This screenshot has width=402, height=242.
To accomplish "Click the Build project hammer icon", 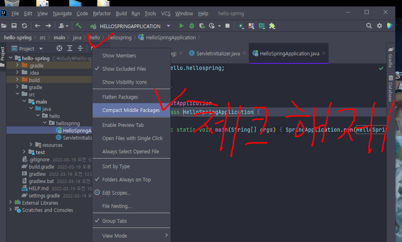I will pyautogui.click(x=79, y=26).
